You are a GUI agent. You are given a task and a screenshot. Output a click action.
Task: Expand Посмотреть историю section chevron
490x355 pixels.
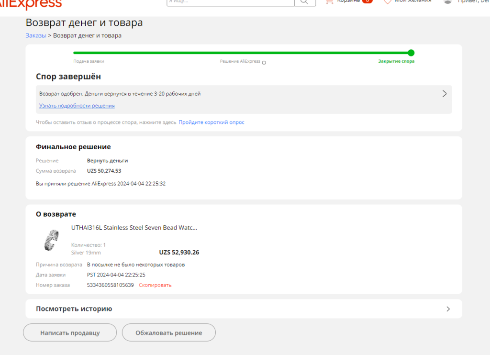pos(448,309)
